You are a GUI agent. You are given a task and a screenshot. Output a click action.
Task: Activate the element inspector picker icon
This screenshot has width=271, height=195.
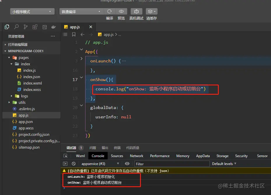(66, 156)
